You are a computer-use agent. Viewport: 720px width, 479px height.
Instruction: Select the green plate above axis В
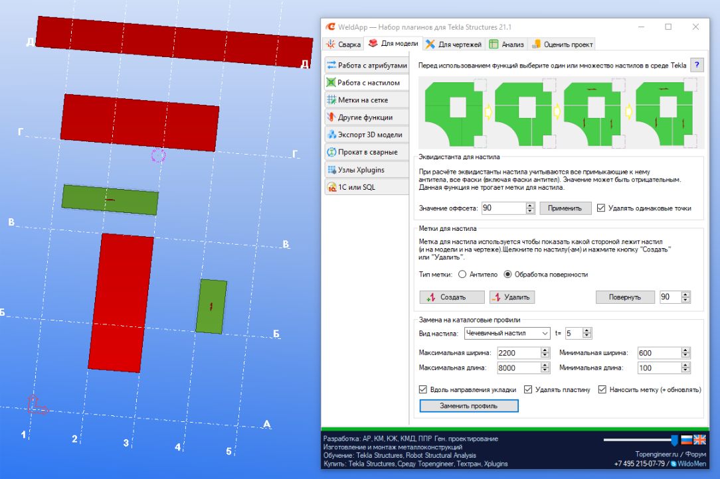point(110,200)
